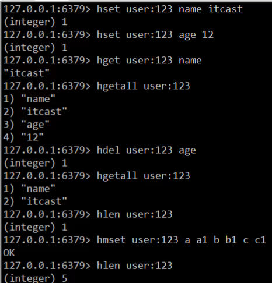
Task: Click the '4) "12"' result line
Action: point(23,137)
